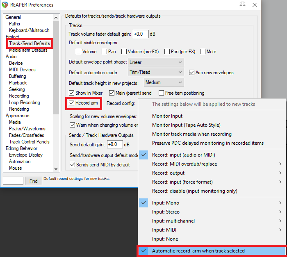Pin the REAPER Preferences window
The width and height of the screenshot is (287, 257).
point(242,5)
